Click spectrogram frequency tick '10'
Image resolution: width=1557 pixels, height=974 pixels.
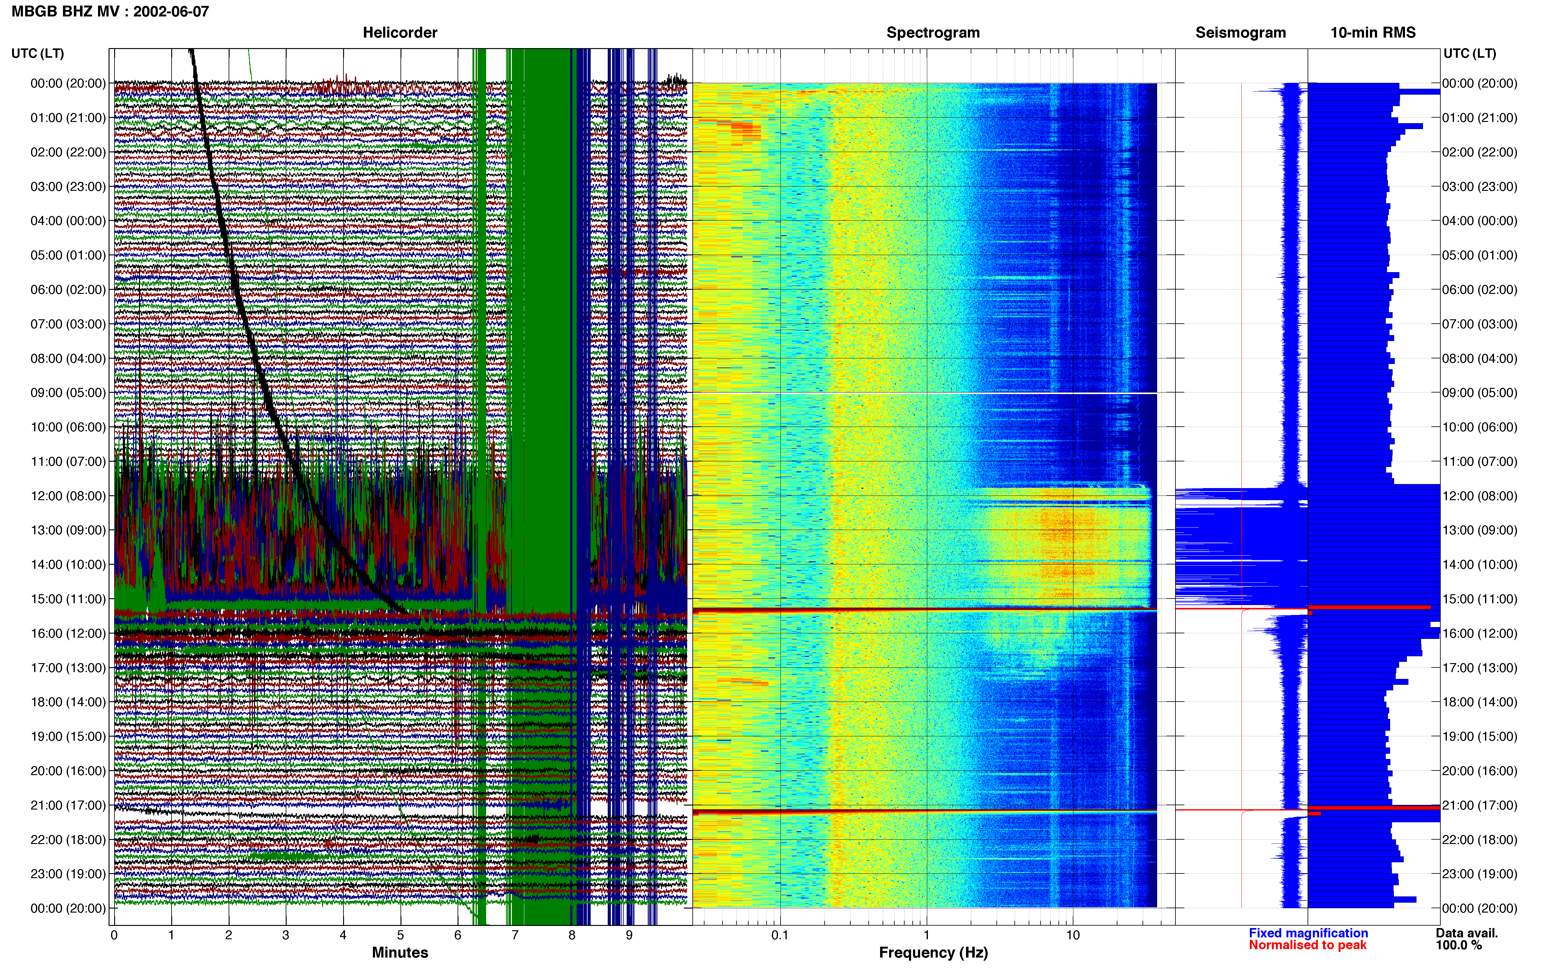pyautogui.click(x=1073, y=935)
